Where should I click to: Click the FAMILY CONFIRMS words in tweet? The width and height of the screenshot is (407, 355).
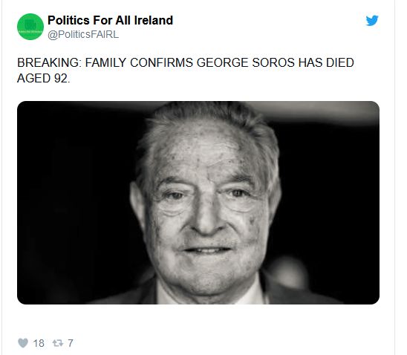pos(139,63)
